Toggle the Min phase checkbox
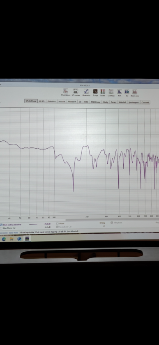Viewport: 159px width, 345px height. coord(112,223)
